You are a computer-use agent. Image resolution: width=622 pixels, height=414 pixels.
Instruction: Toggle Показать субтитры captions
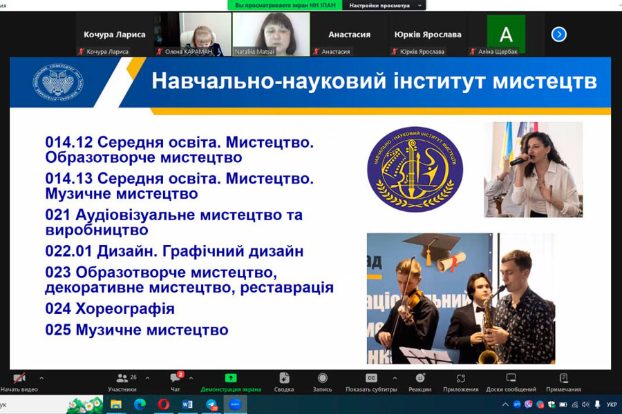coord(371,382)
